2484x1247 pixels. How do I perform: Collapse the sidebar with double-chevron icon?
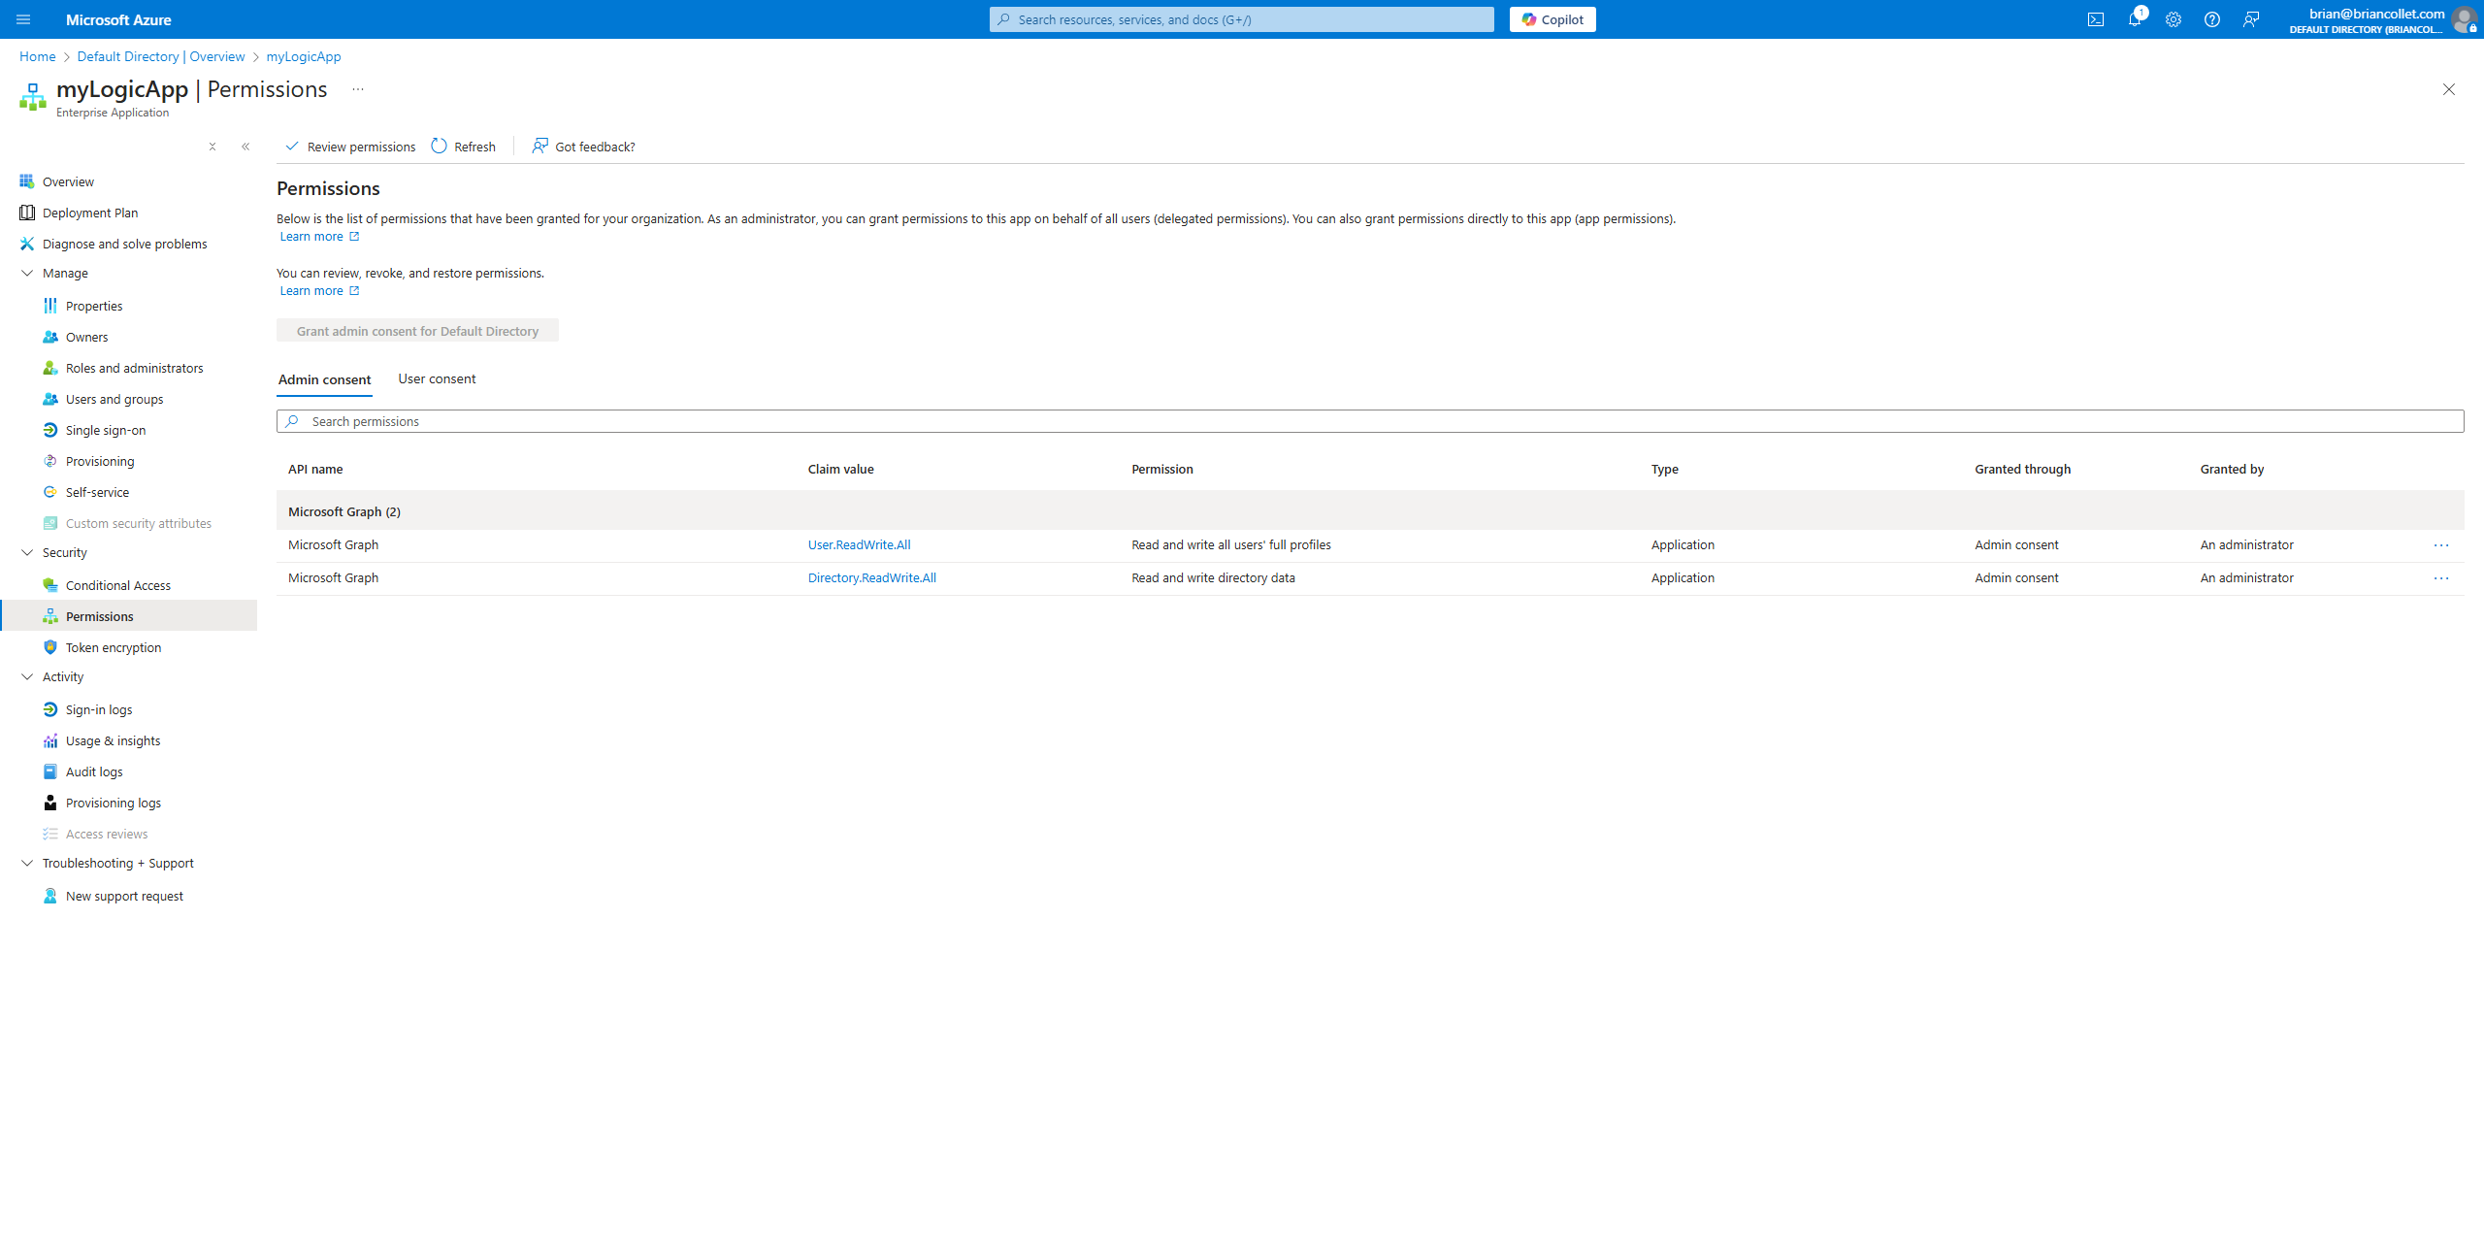(245, 147)
